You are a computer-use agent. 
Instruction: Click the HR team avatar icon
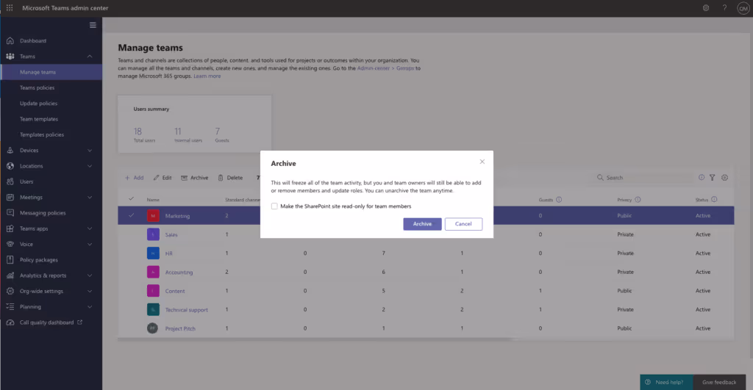(153, 253)
